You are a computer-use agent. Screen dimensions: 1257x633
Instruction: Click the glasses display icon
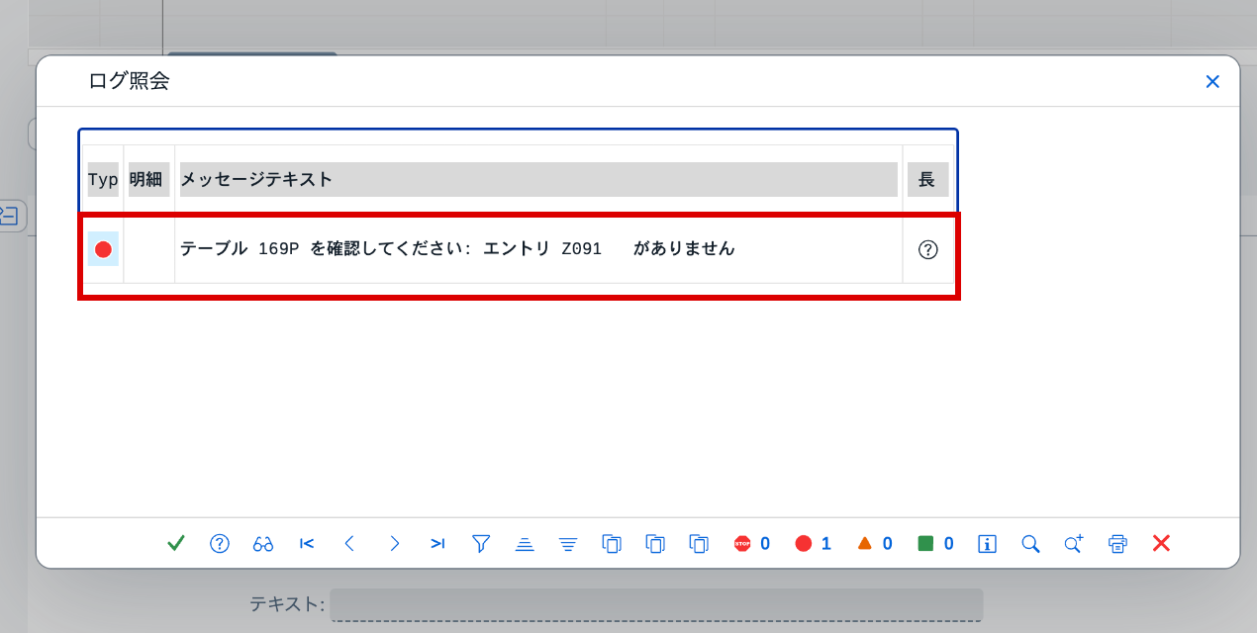tap(263, 543)
